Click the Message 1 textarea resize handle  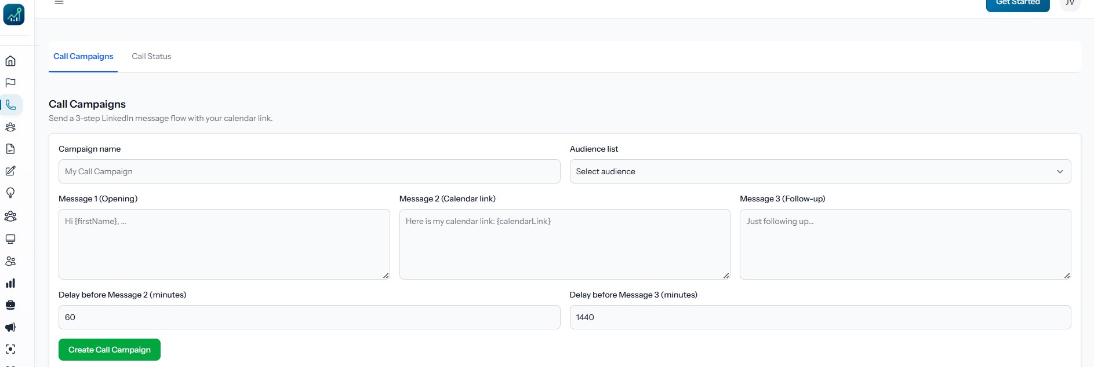pyautogui.click(x=386, y=276)
